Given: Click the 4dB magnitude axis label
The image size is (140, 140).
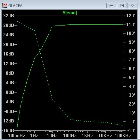Looking at the screenshot, I should click(10, 83).
